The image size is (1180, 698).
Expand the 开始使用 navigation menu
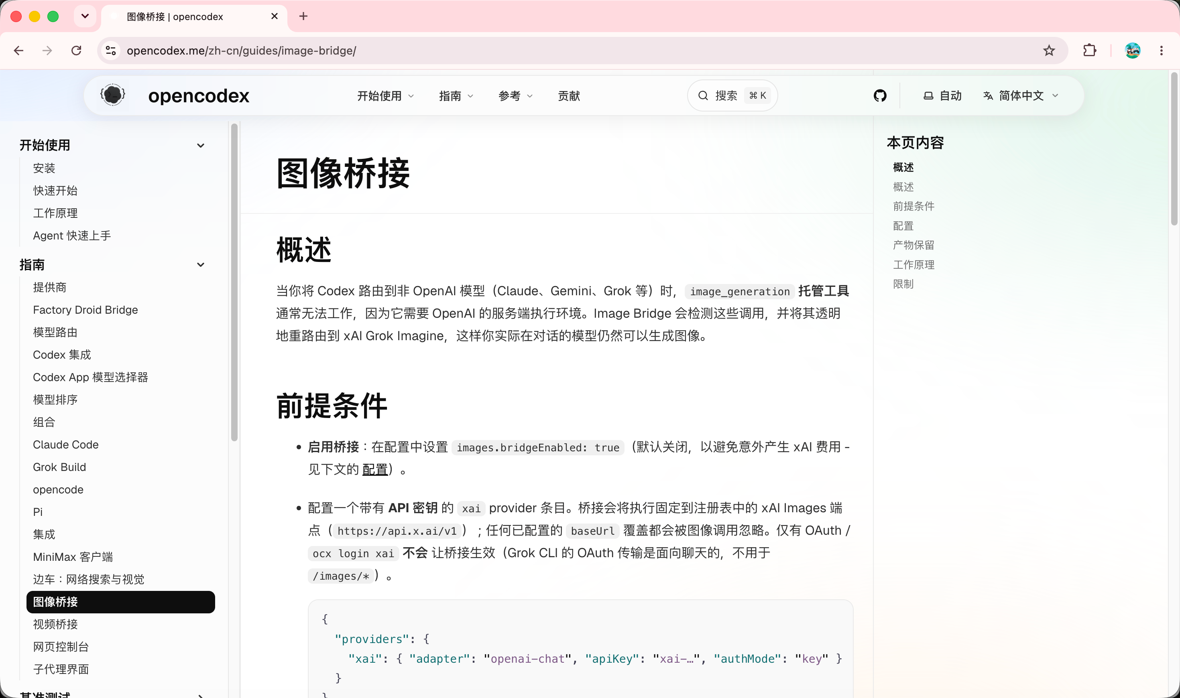click(385, 96)
